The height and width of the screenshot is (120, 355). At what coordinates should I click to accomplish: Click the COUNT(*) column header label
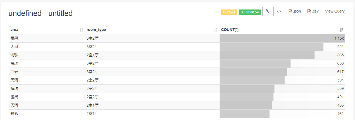pos(230,30)
